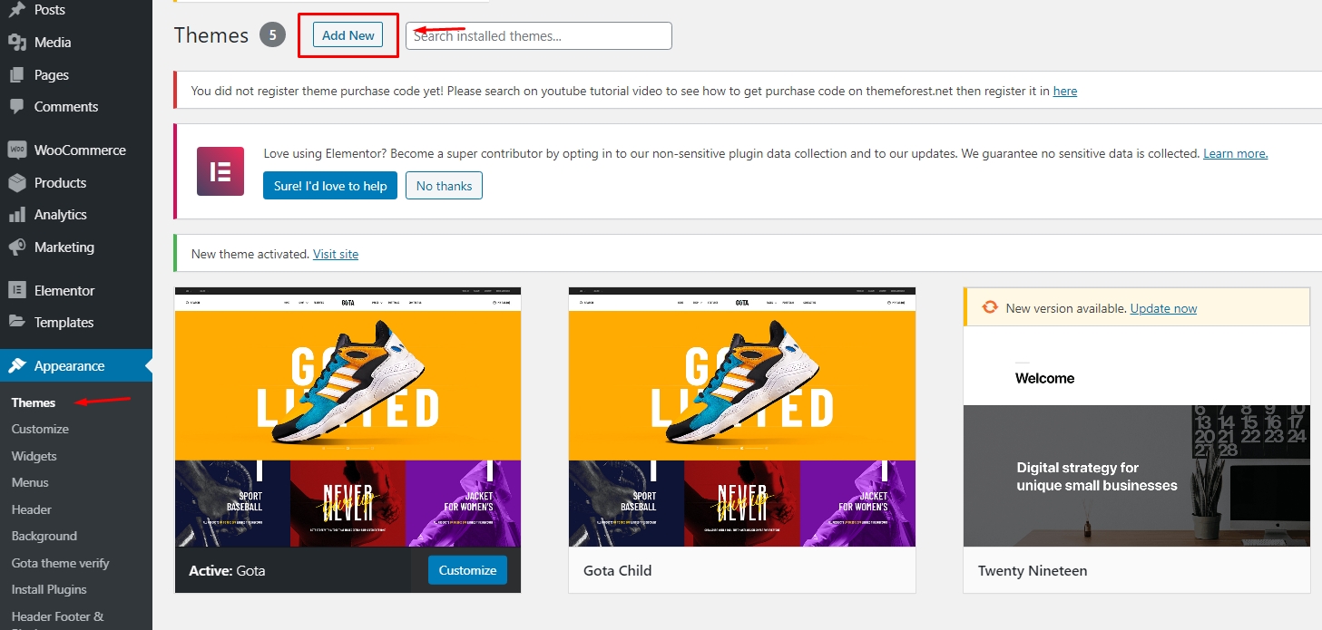Click Sure! I'd love to help
The image size is (1322, 630).
click(x=330, y=186)
